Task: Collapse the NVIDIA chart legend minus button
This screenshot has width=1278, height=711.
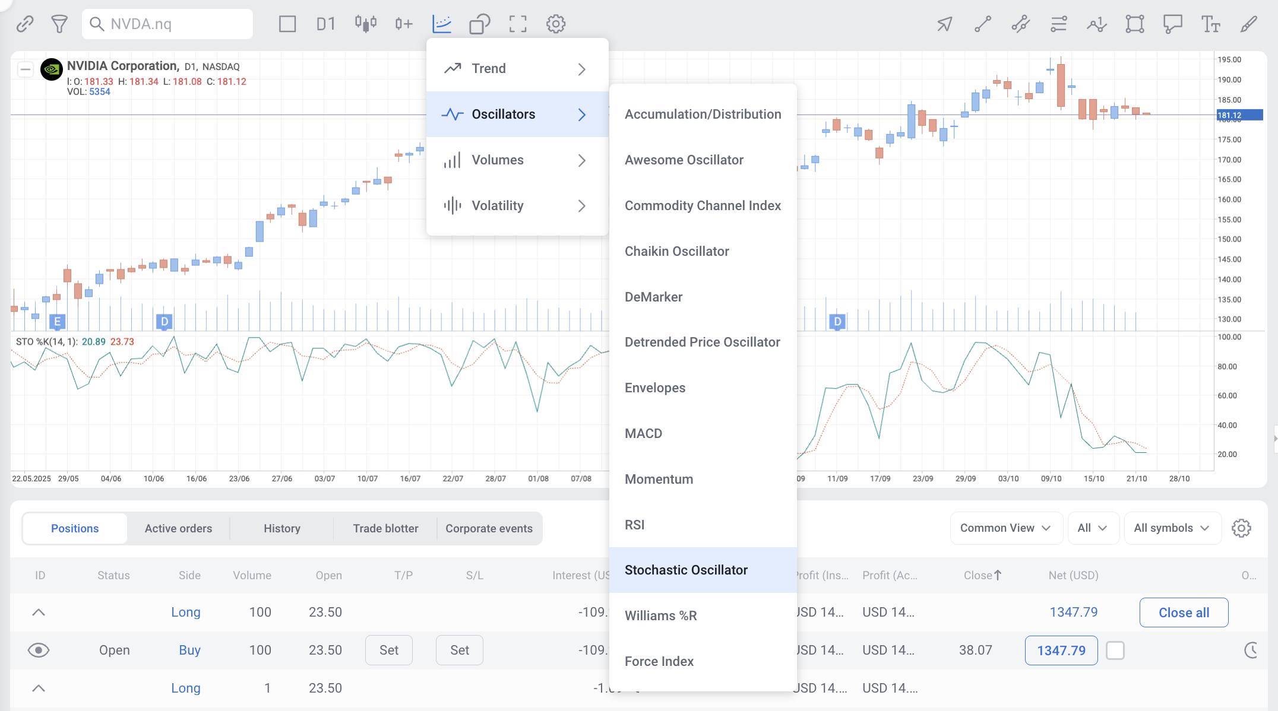Action: pyautogui.click(x=25, y=69)
